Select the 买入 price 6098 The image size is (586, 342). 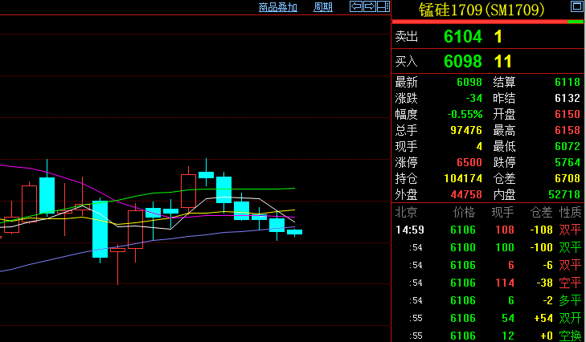coord(463,61)
